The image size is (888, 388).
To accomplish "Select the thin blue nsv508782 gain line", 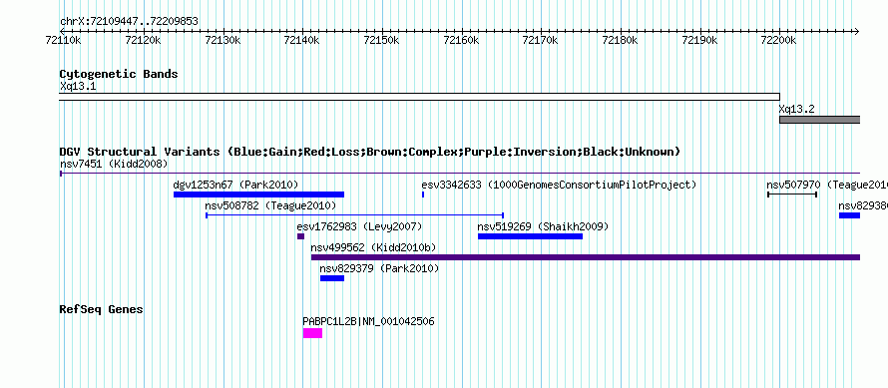I will click(354, 215).
